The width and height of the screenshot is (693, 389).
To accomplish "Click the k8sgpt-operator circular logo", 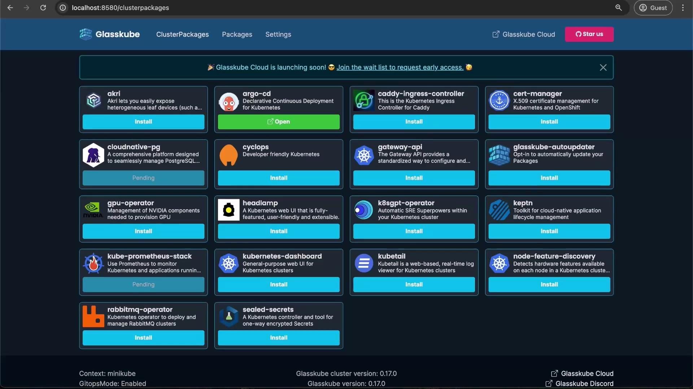I will tap(363, 210).
